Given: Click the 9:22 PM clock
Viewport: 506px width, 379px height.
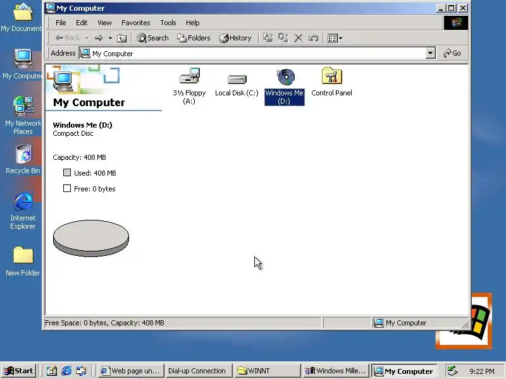Looking at the screenshot, I should coord(482,371).
